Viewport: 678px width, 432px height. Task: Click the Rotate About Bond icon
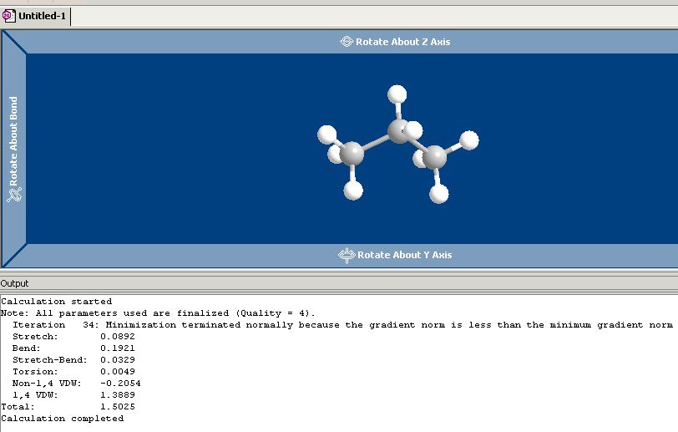point(13,194)
